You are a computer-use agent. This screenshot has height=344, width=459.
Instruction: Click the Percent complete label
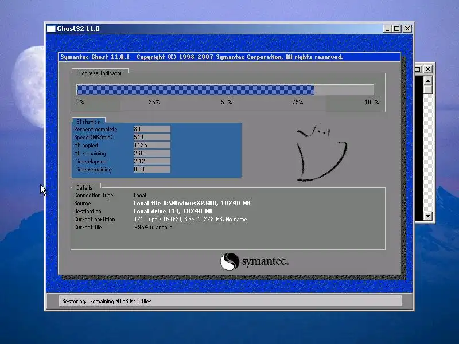96,130
